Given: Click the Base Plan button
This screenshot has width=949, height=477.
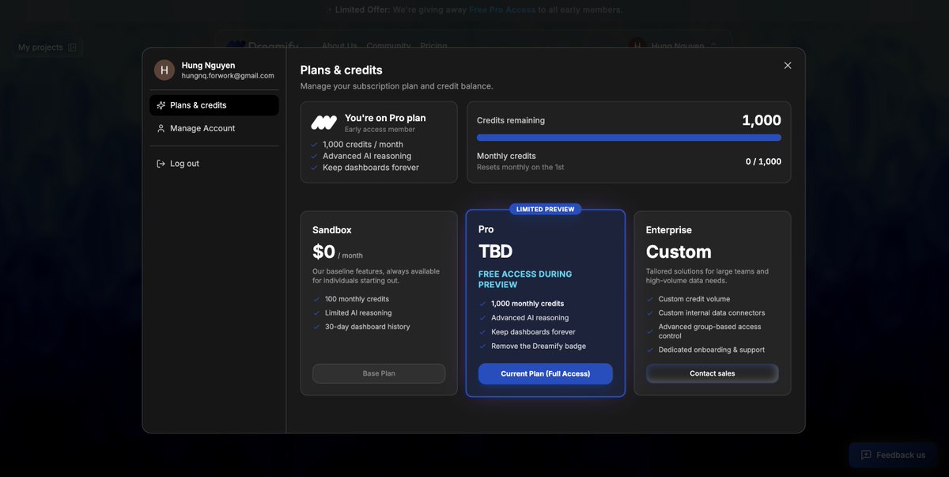Looking at the screenshot, I should coord(379,373).
